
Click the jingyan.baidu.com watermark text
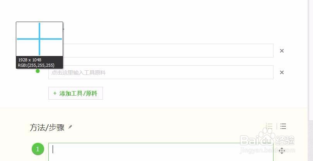tap(267, 151)
